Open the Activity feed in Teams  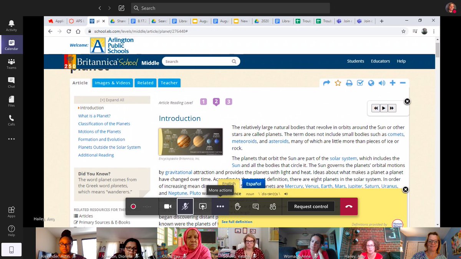point(11,26)
